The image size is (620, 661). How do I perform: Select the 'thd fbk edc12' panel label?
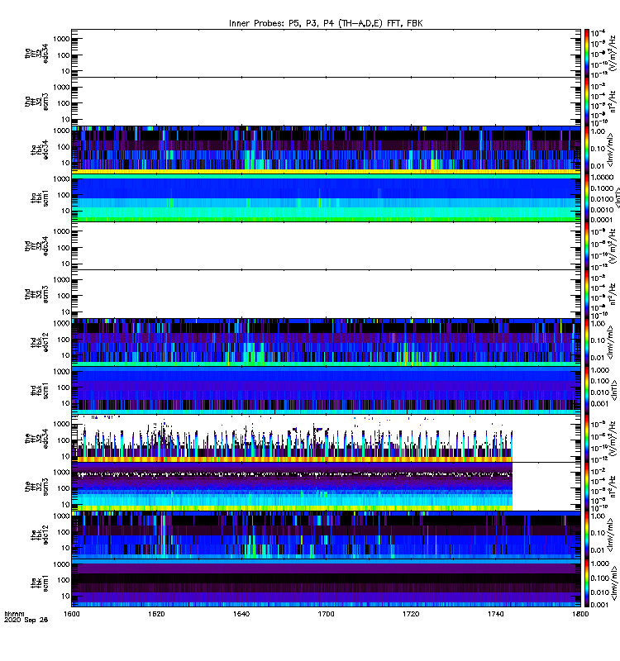(40, 342)
